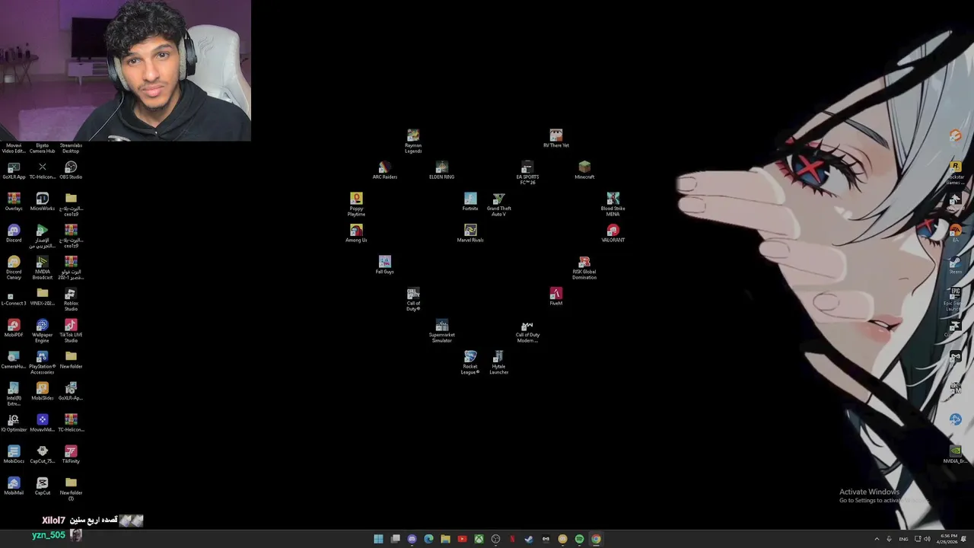Select the VINEX-202 folder icon
This screenshot has height=548, width=974.
click(x=43, y=296)
